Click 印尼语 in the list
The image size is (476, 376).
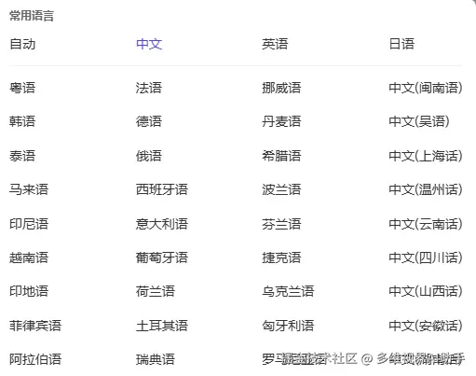pyautogui.click(x=29, y=224)
